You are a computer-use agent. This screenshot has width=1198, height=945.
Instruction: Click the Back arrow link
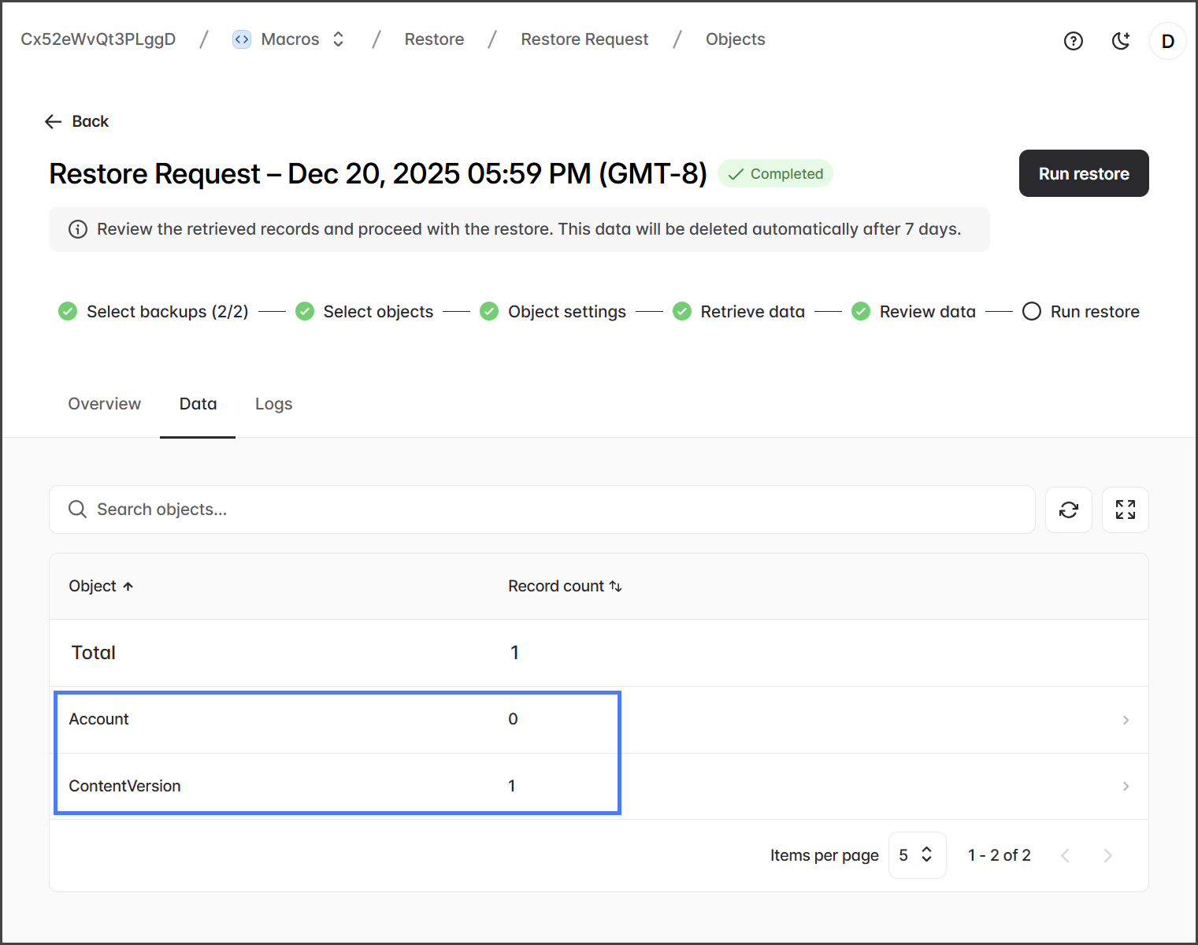(77, 121)
